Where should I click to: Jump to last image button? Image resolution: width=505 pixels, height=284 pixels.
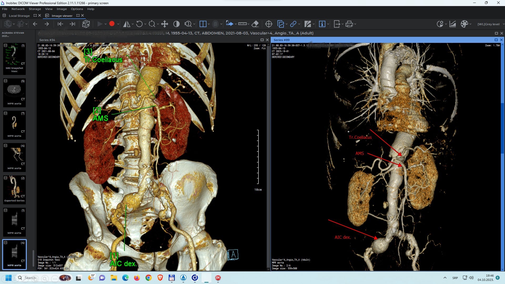click(72, 24)
